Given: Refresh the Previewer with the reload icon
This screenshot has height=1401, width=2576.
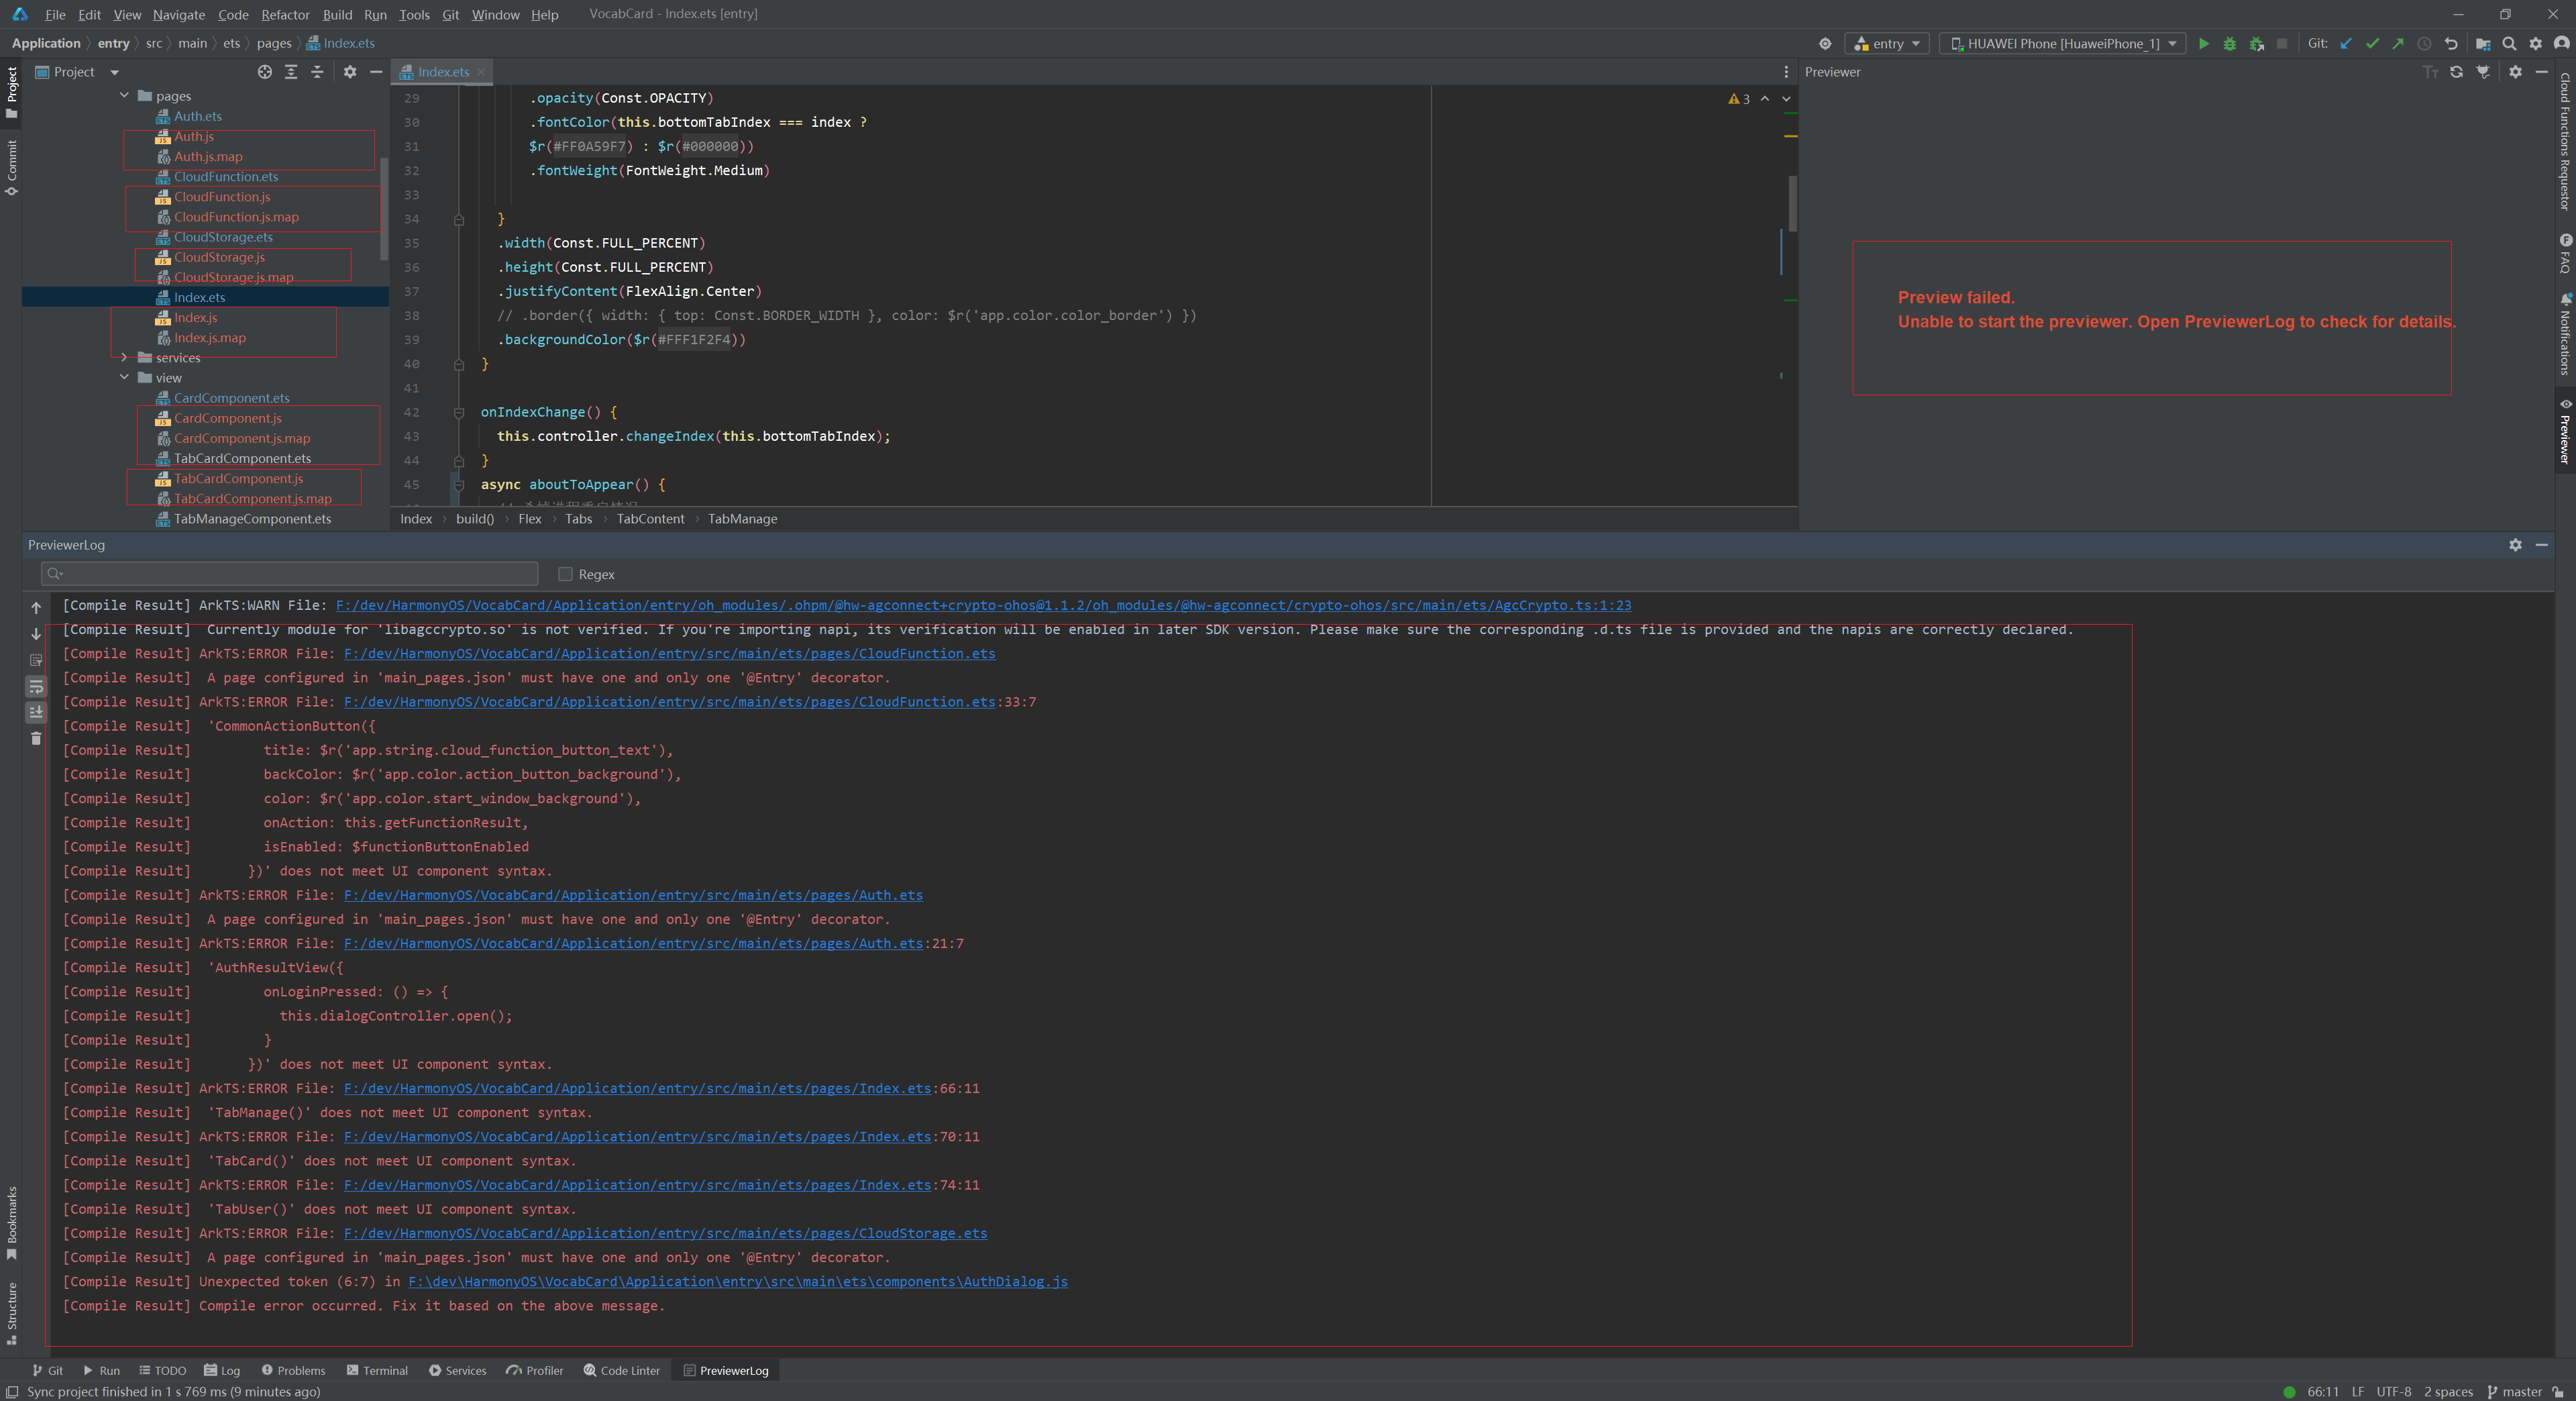Looking at the screenshot, I should (x=2456, y=72).
